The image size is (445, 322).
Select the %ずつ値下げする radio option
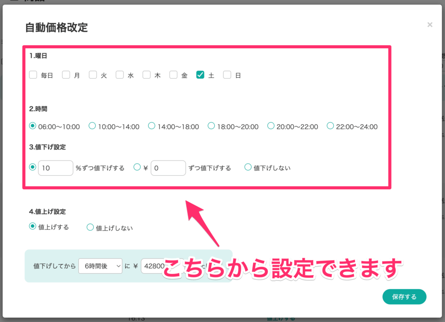tap(33, 167)
